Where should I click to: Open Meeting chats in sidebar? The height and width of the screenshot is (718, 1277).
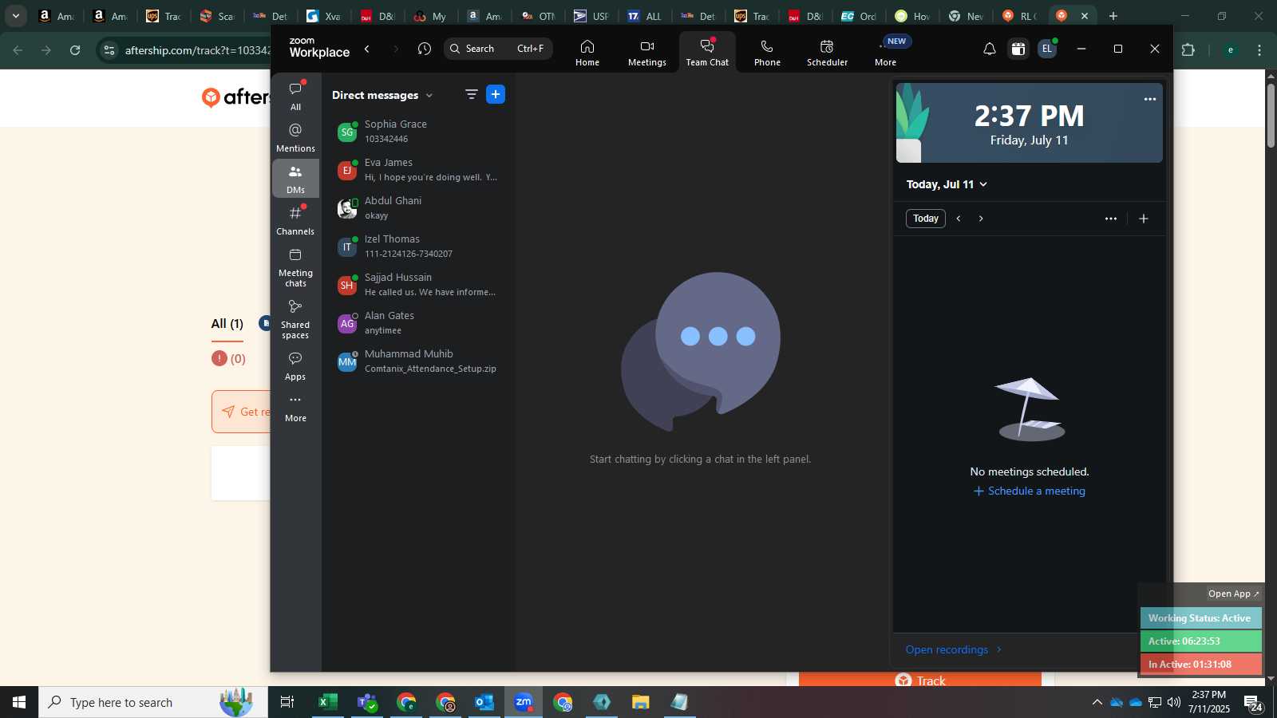(x=295, y=266)
